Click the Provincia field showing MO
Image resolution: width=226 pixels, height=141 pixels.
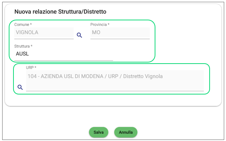[120, 33]
